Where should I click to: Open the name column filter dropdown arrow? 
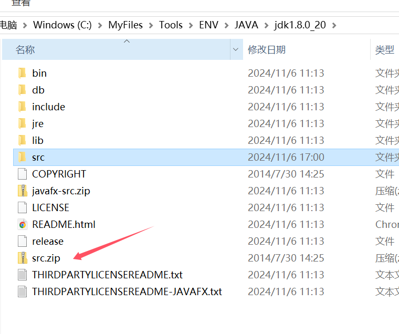[236, 49]
